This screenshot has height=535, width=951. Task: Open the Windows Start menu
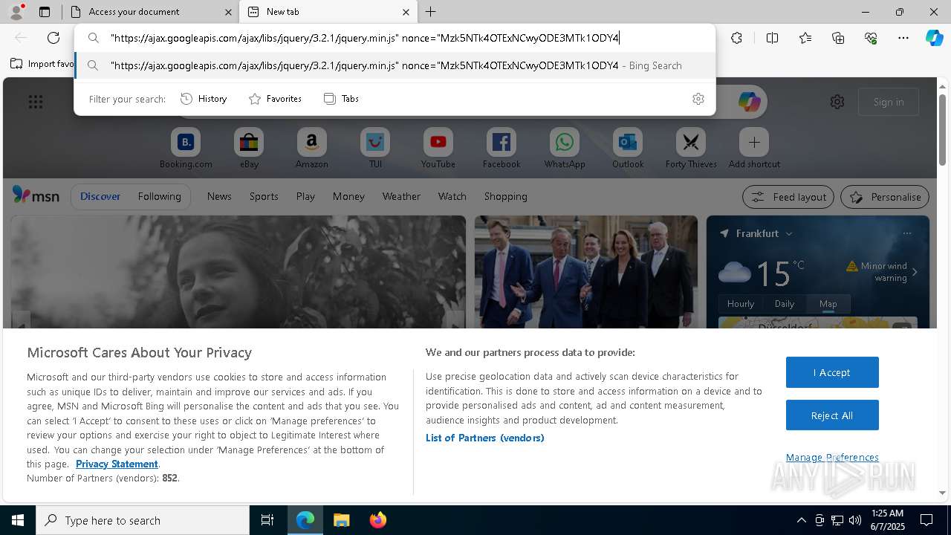(x=18, y=520)
